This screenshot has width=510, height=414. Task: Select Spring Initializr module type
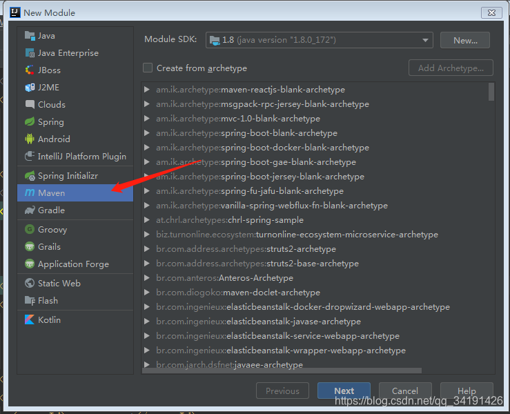pyautogui.click(x=75, y=176)
